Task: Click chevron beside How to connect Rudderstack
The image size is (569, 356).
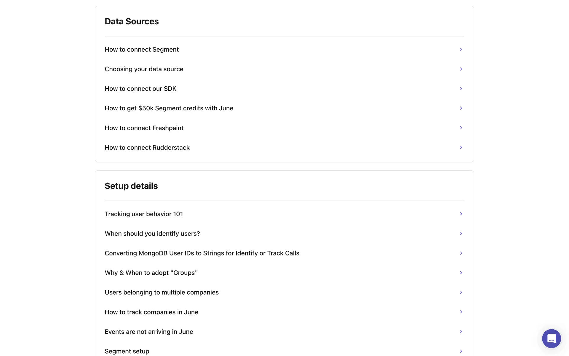Action: coord(461,147)
